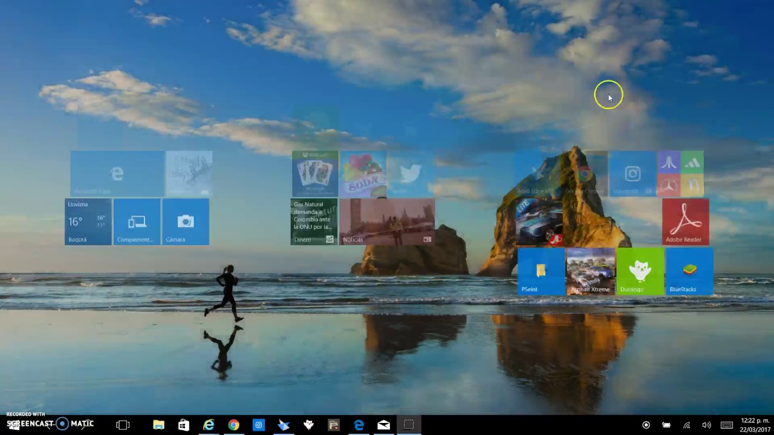Viewport: 774px width, 435px height.
Task: Open the network status tray icon
Action: [x=686, y=425]
